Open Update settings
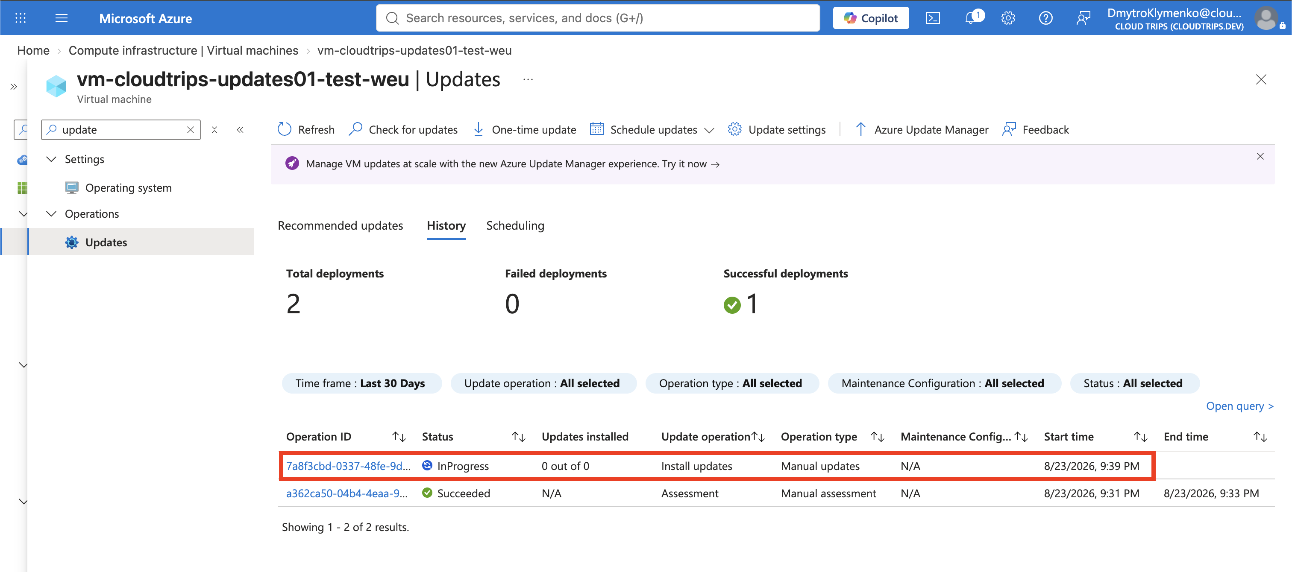1292x572 pixels. (777, 129)
